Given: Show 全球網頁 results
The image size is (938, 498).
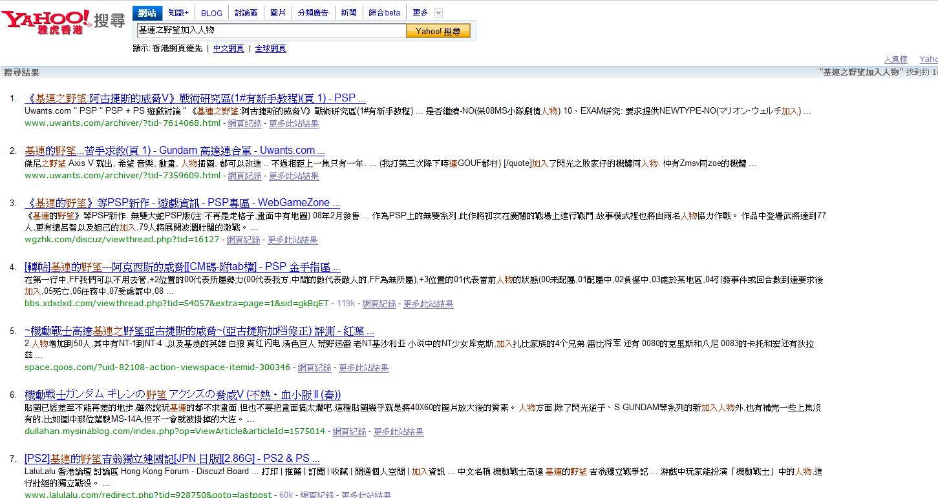Looking at the screenshot, I should 270,48.
